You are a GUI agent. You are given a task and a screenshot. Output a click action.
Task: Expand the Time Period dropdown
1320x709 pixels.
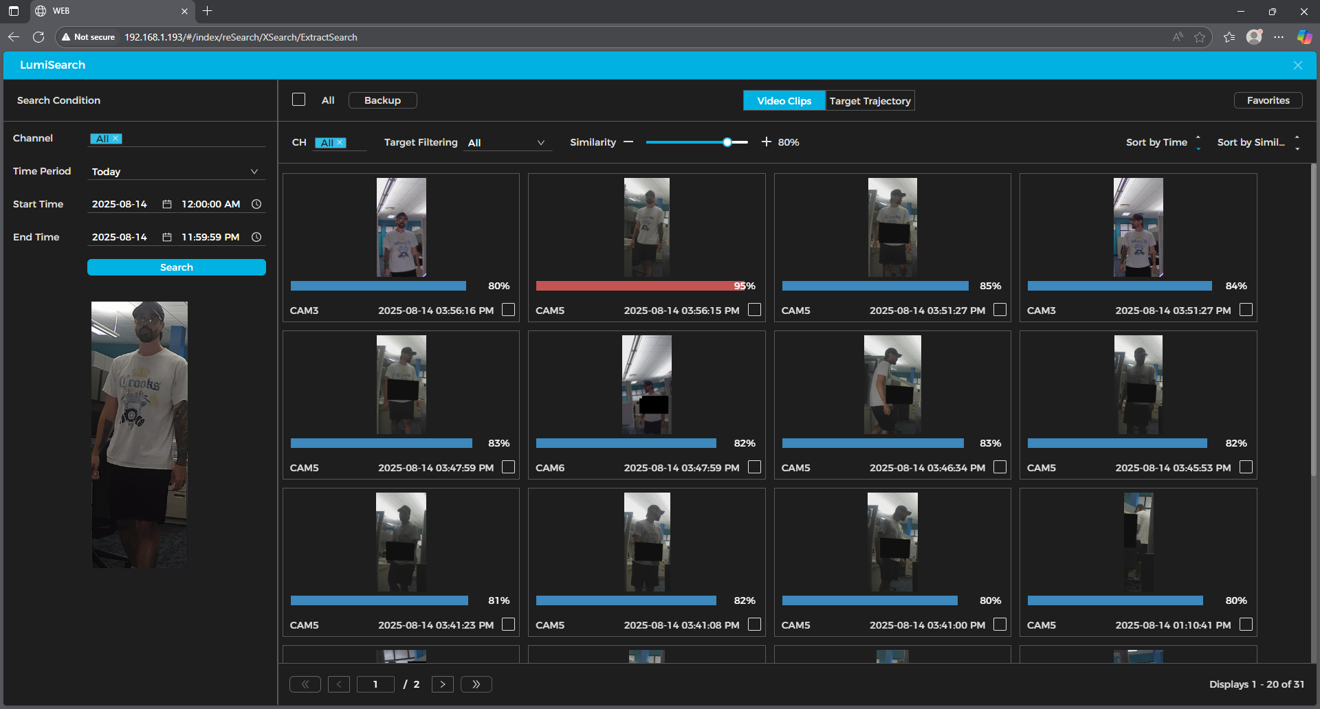click(x=254, y=172)
